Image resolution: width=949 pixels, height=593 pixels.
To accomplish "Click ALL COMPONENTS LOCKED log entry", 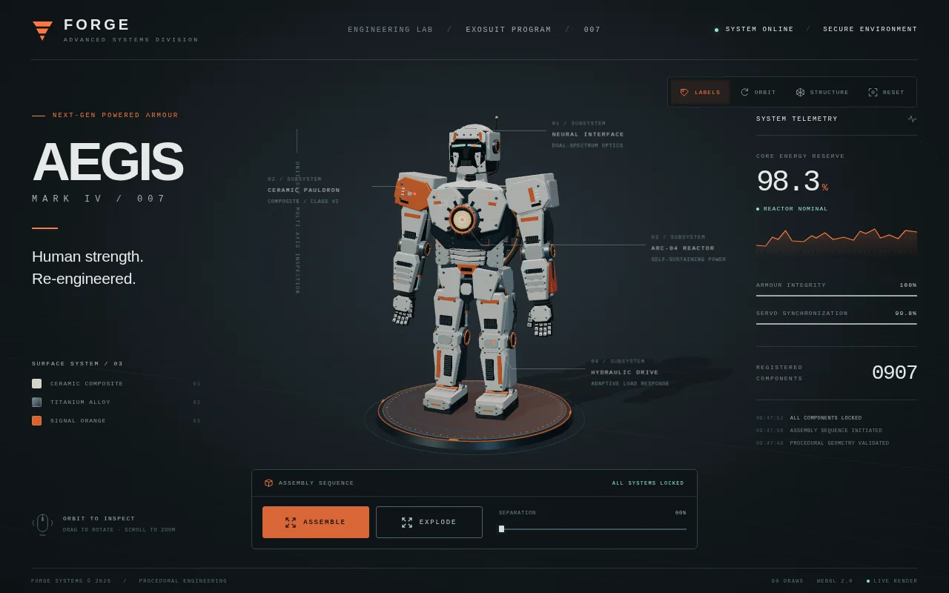I will tap(826, 418).
